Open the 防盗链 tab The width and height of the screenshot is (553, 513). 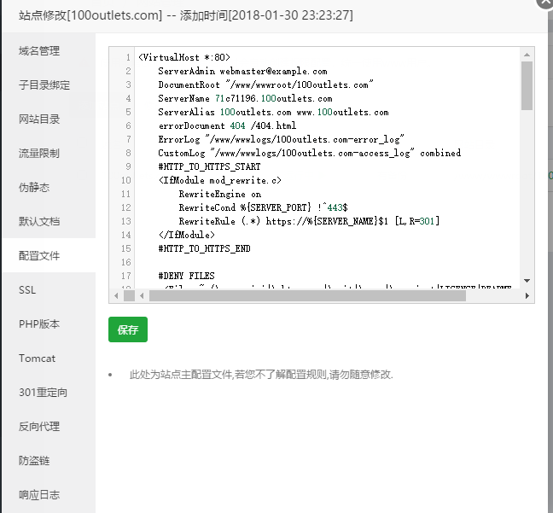point(49,461)
